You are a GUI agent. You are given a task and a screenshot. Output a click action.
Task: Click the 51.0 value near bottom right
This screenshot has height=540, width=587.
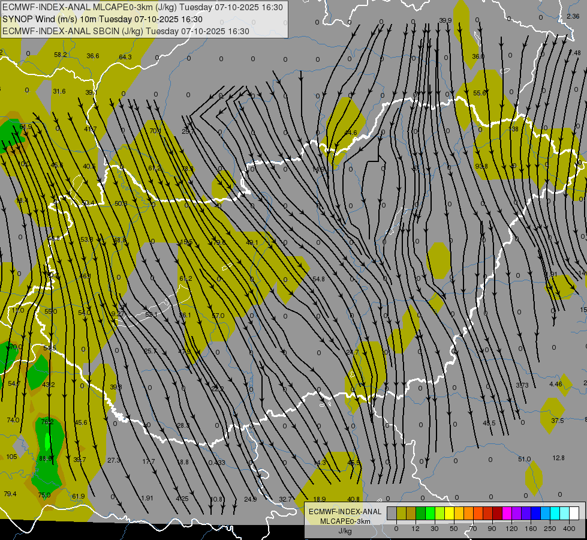pyautogui.click(x=524, y=460)
